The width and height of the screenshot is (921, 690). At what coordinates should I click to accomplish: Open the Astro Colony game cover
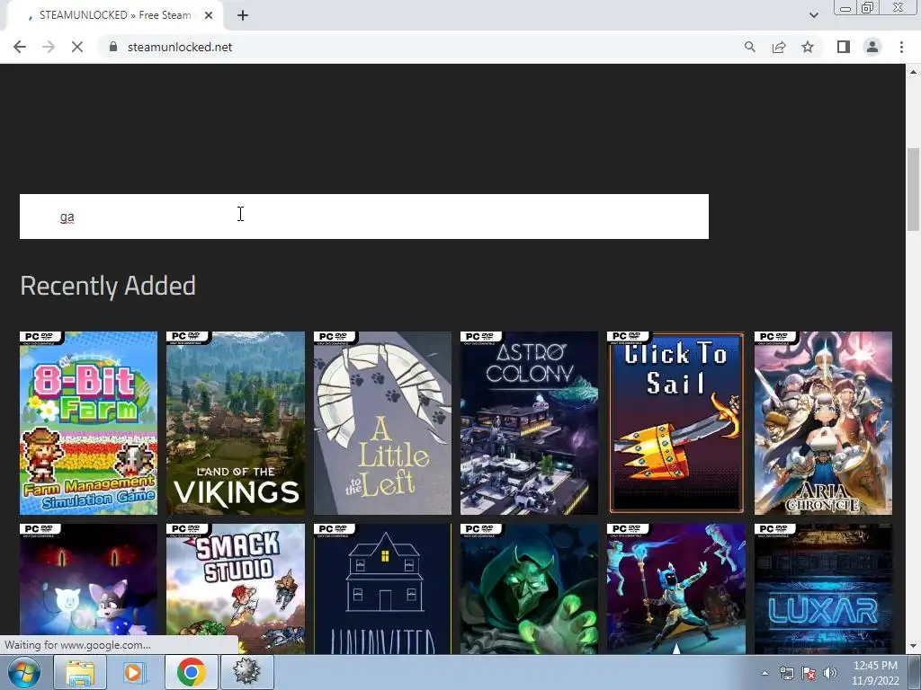(x=529, y=423)
